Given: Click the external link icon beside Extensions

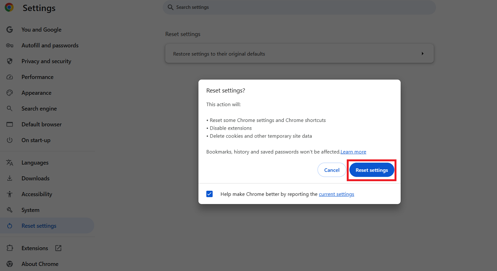Looking at the screenshot, I should [58, 248].
